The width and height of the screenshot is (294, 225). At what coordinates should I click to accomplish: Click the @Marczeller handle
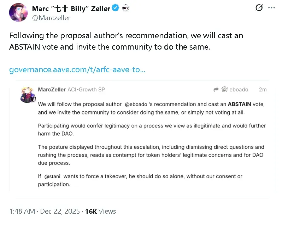tap(51, 18)
